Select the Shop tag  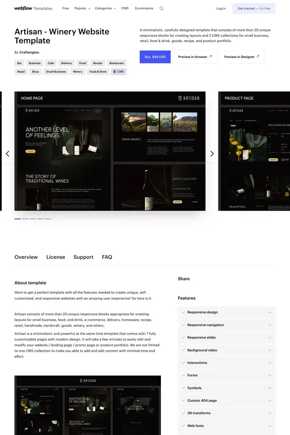pos(35,72)
